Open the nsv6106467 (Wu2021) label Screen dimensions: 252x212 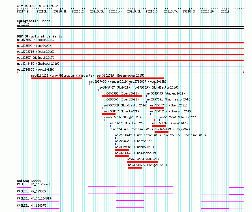114,87
